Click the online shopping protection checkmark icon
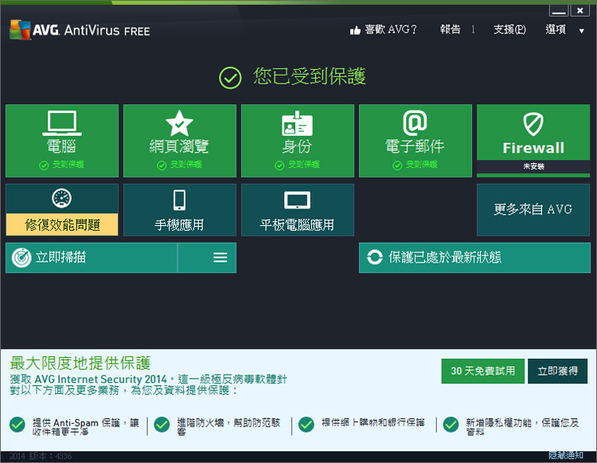The height and width of the screenshot is (463, 597). click(306, 425)
